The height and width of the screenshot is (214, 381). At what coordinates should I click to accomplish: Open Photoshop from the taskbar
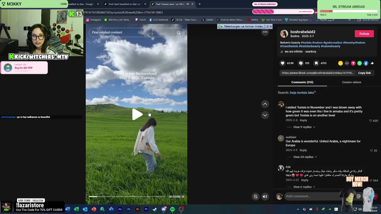click(129, 209)
